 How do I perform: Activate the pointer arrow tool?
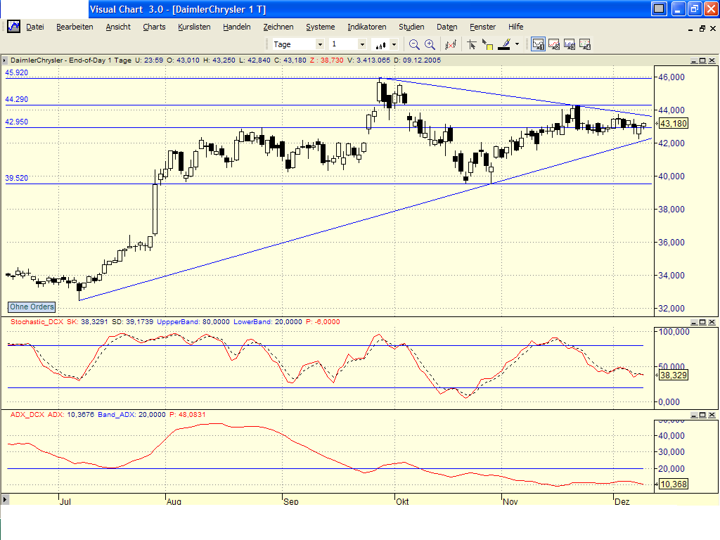(472, 44)
